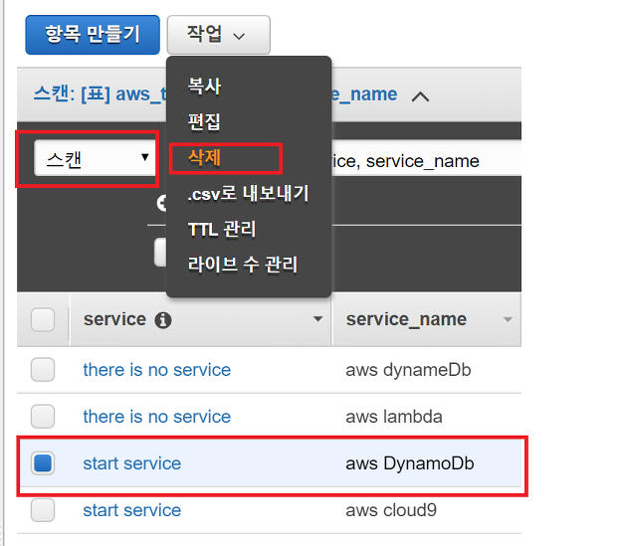The height and width of the screenshot is (546, 622).
Task: Choose 라이브 수 관리 menu entry
Action: coord(243,265)
